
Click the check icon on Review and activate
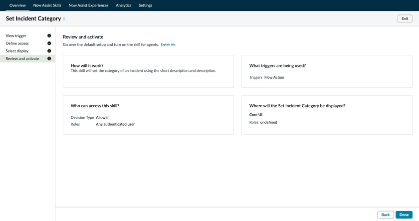click(49, 59)
